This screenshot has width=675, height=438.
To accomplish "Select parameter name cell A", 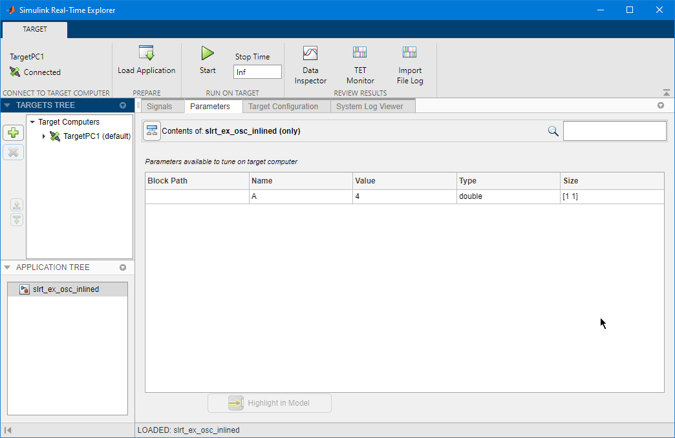I will 301,196.
